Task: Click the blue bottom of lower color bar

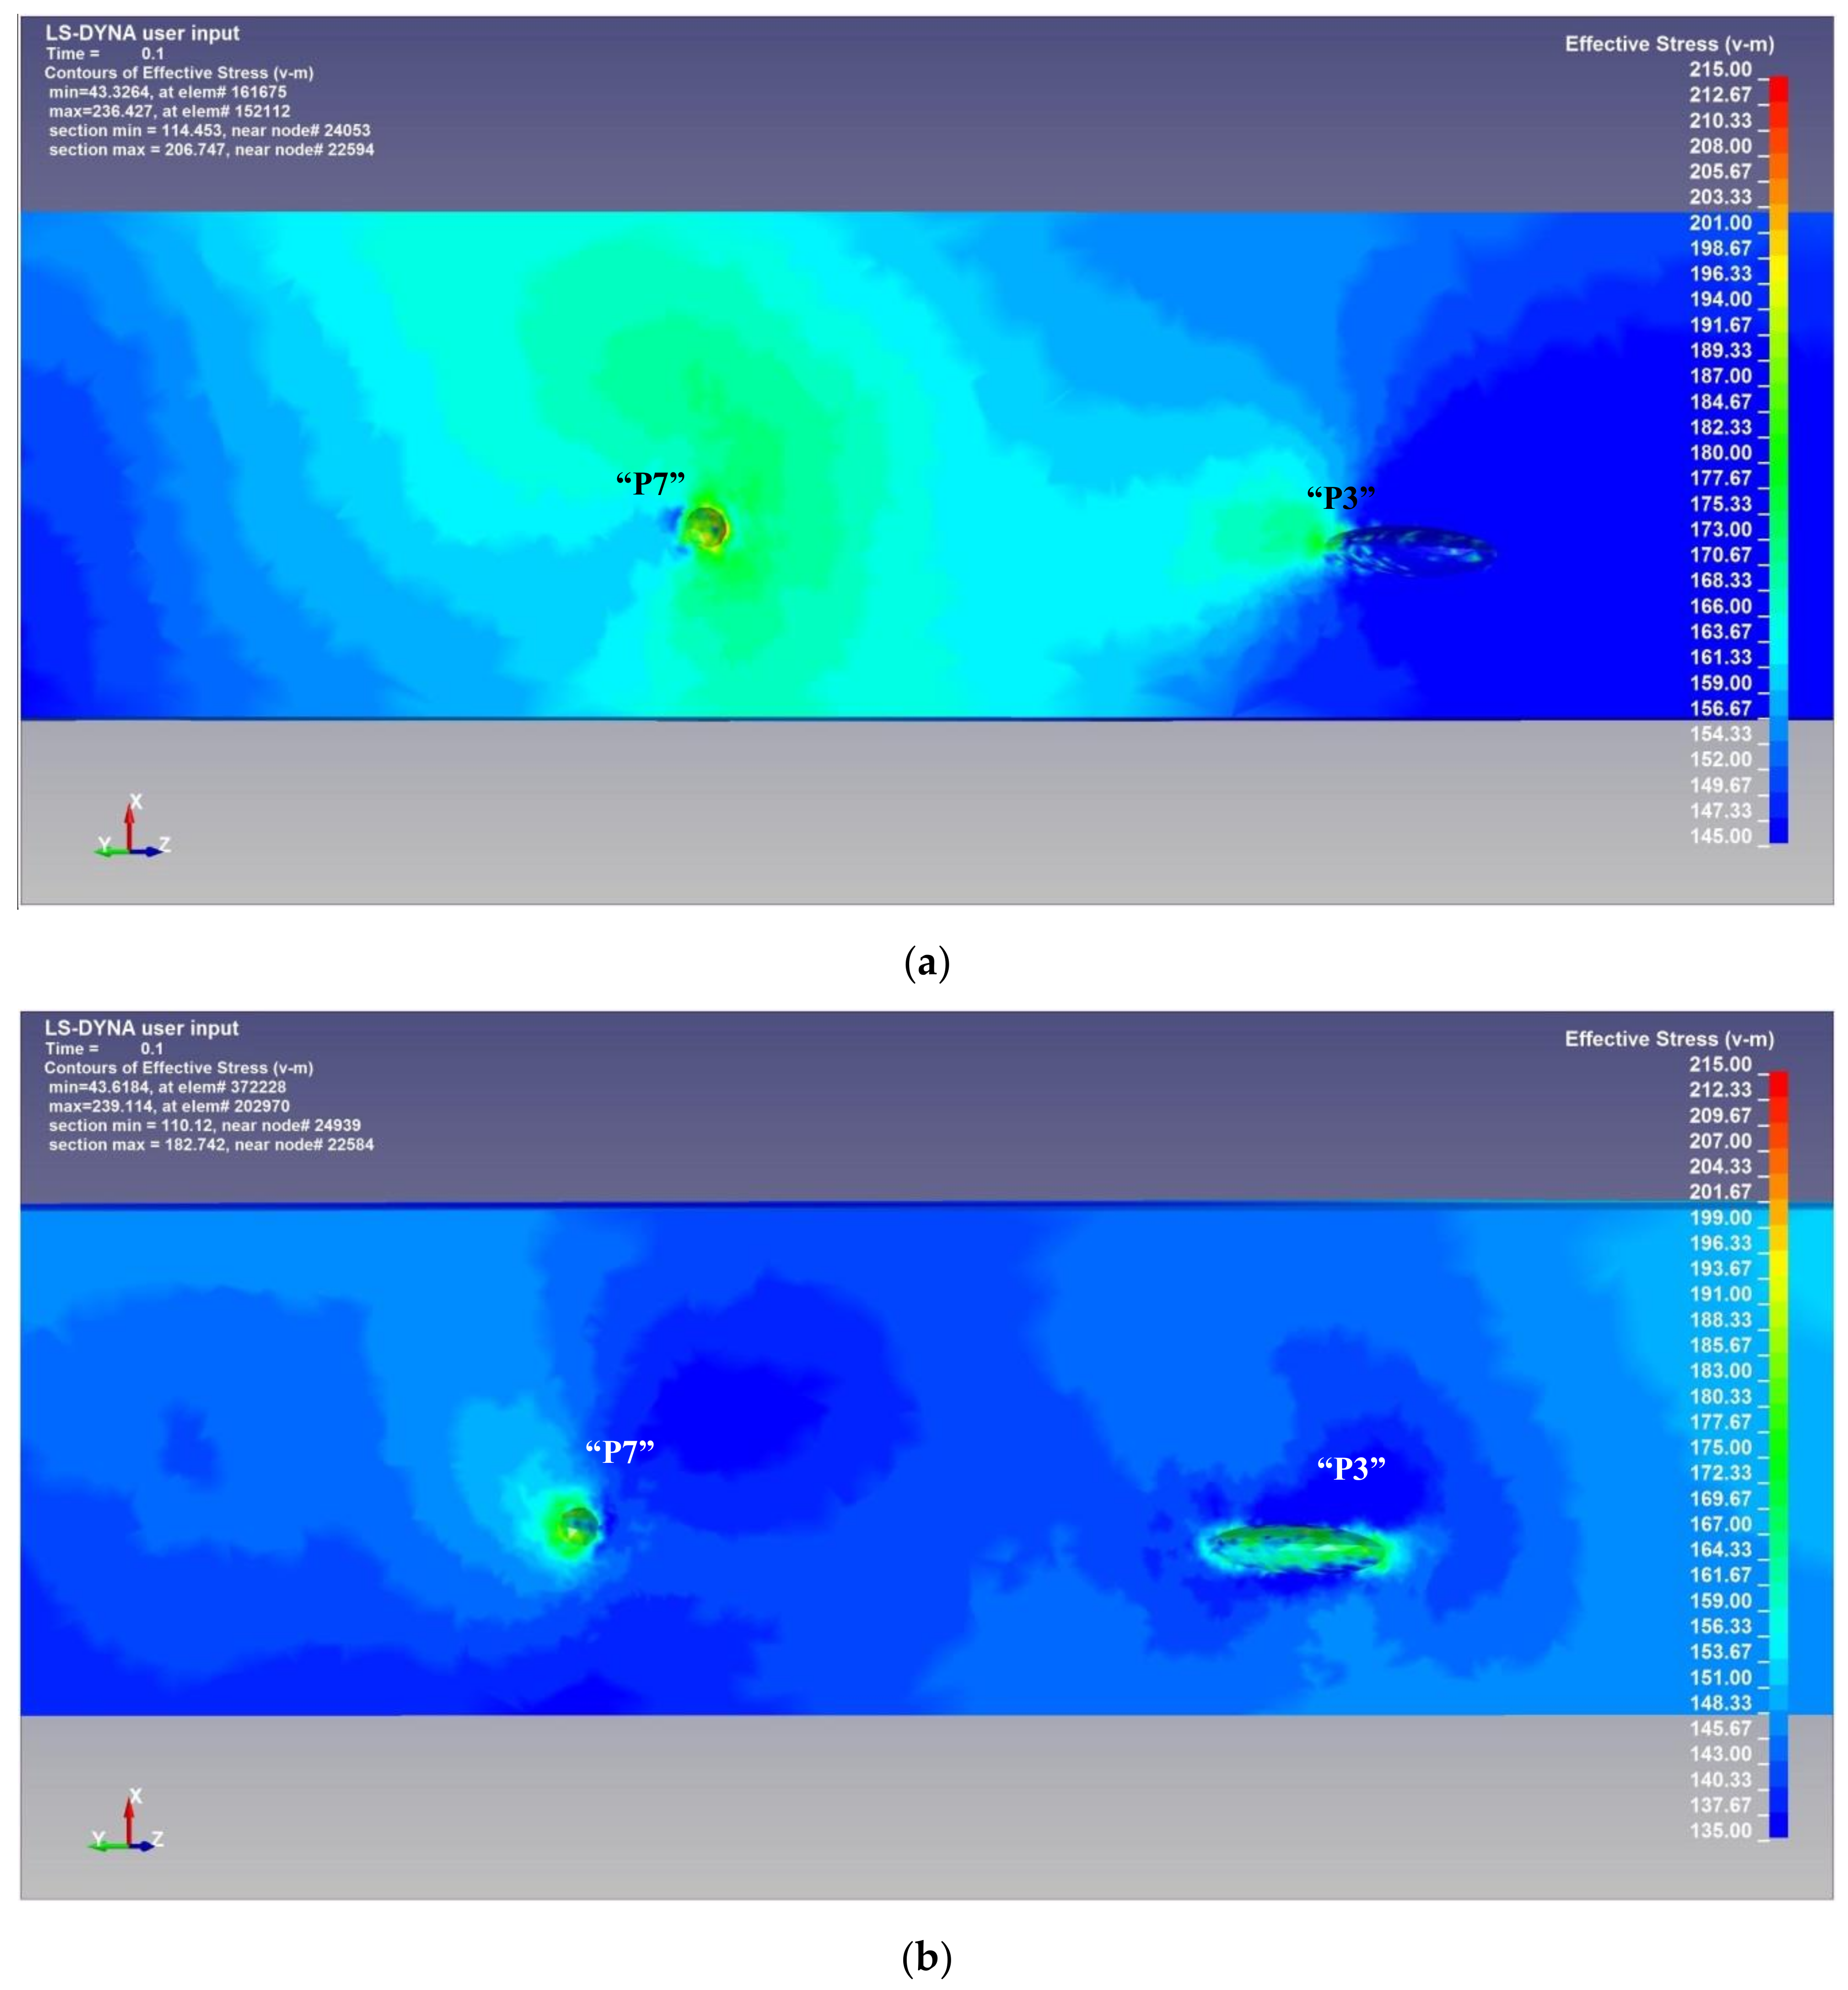Action: [1778, 1826]
